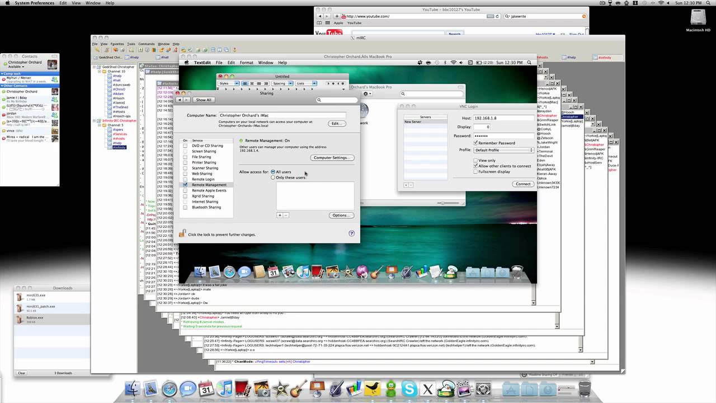Screen dimensions: 716x403
Task: Uncheck Remote Management service checkbox
Action: [x=185, y=185]
